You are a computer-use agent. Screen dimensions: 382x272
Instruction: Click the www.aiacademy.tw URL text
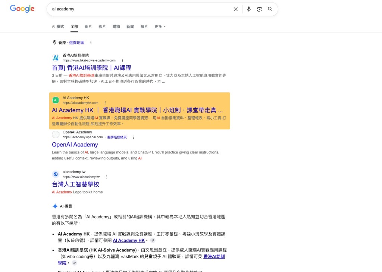pyautogui.click(x=81, y=177)
